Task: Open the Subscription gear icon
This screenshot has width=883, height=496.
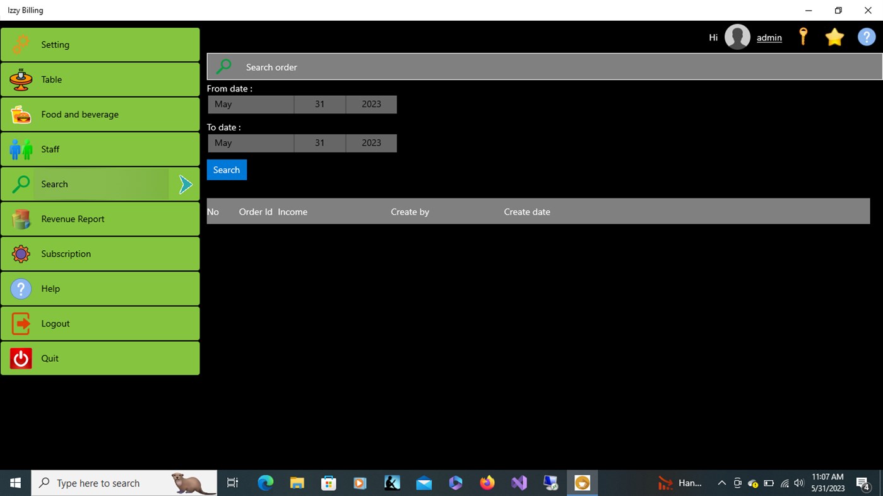Action: click(20, 253)
